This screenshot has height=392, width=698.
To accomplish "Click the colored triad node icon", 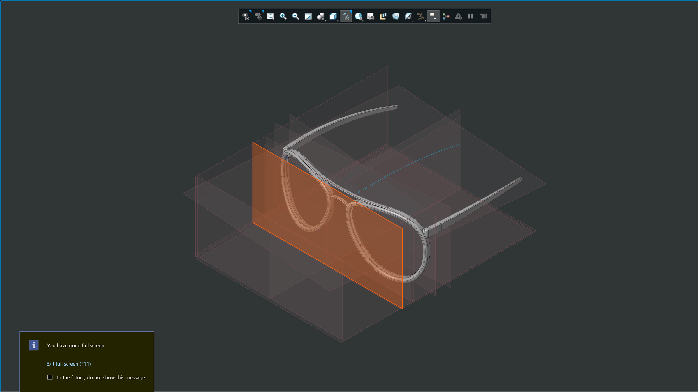I will coord(446,17).
